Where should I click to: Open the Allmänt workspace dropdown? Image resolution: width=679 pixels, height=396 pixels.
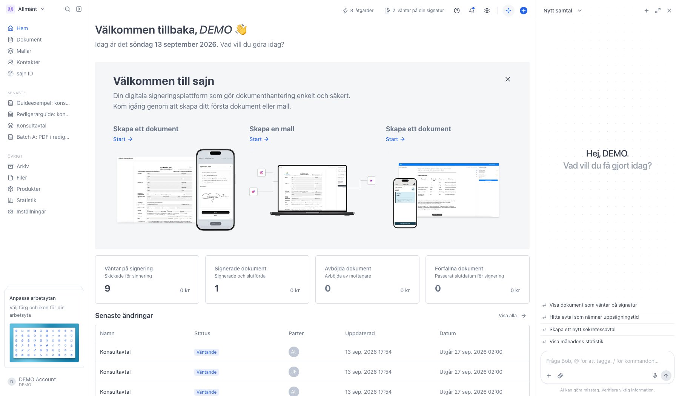click(26, 9)
